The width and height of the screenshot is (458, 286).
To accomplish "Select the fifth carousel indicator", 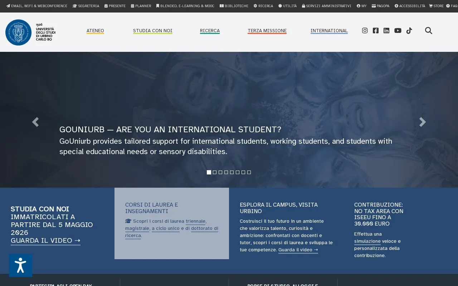I will [x=232, y=172].
